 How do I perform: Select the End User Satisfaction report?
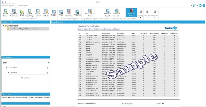[x=46, y=13]
